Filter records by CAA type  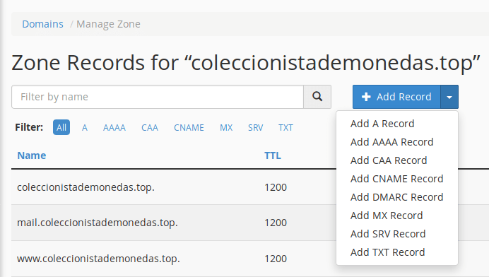pyautogui.click(x=150, y=128)
